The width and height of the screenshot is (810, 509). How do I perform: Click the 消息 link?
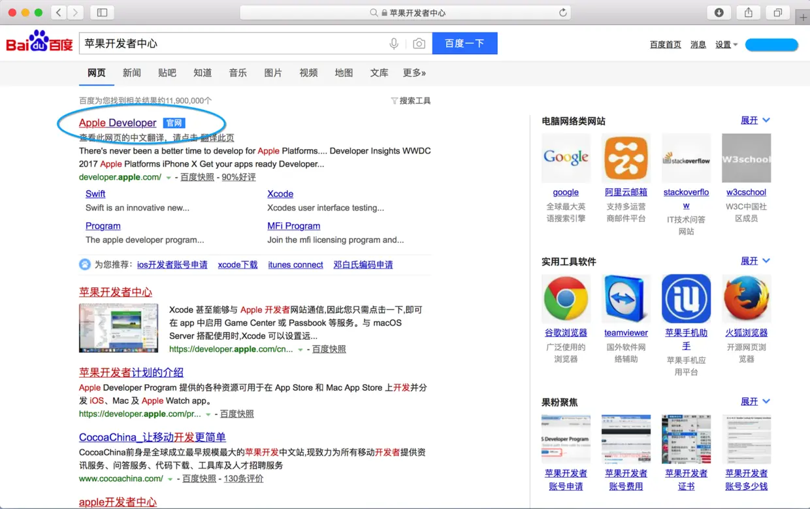pos(698,44)
